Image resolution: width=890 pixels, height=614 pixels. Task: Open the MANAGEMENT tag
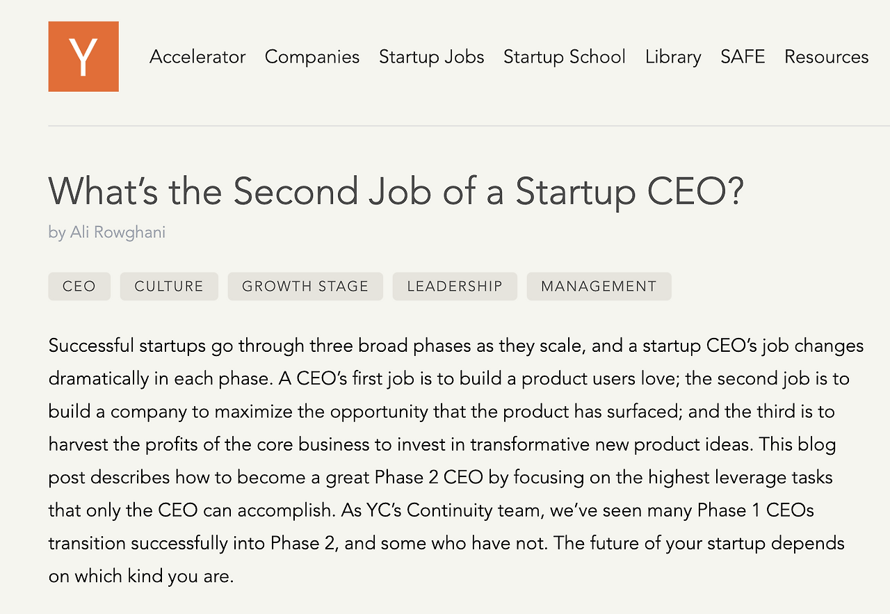pos(598,286)
